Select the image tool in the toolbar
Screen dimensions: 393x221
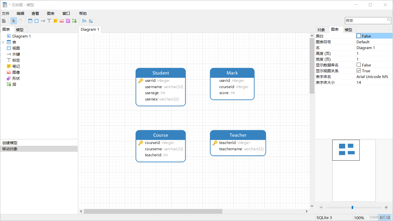[x=62, y=21]
